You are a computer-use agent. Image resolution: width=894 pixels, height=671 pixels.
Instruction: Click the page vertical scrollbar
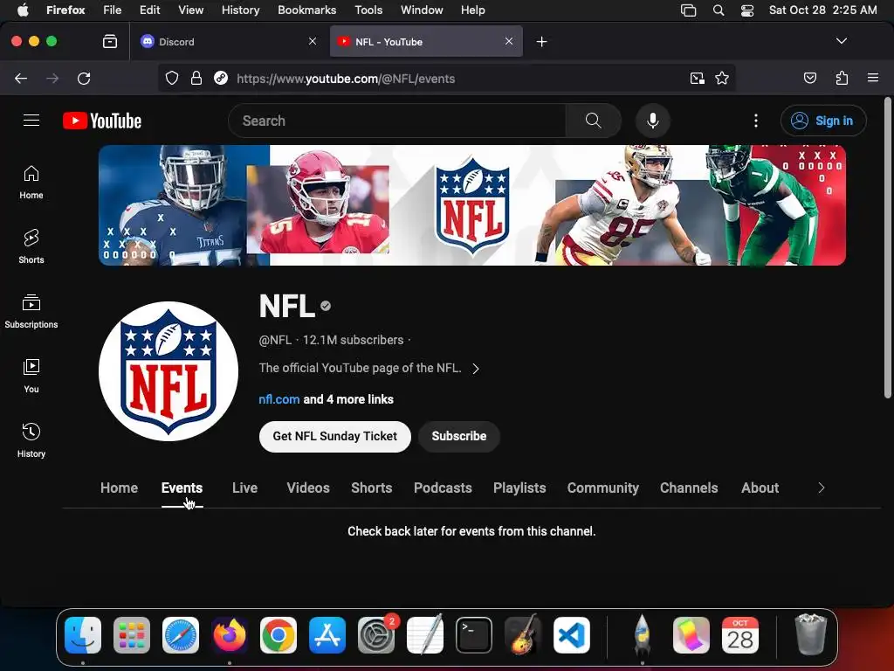(887, 248)
